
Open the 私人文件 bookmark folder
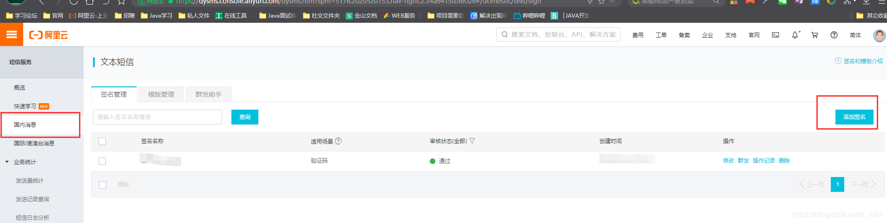194,15
